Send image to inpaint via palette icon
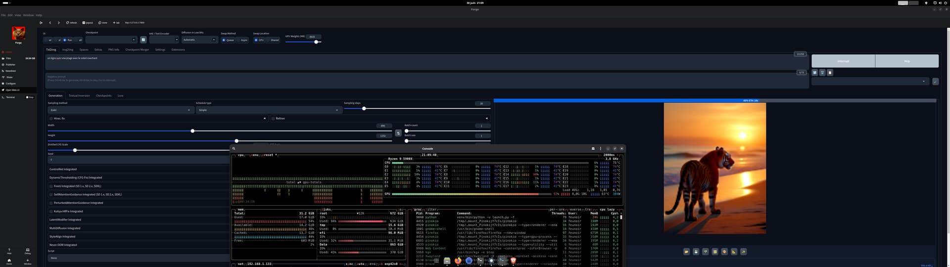 tap(724, 252)
